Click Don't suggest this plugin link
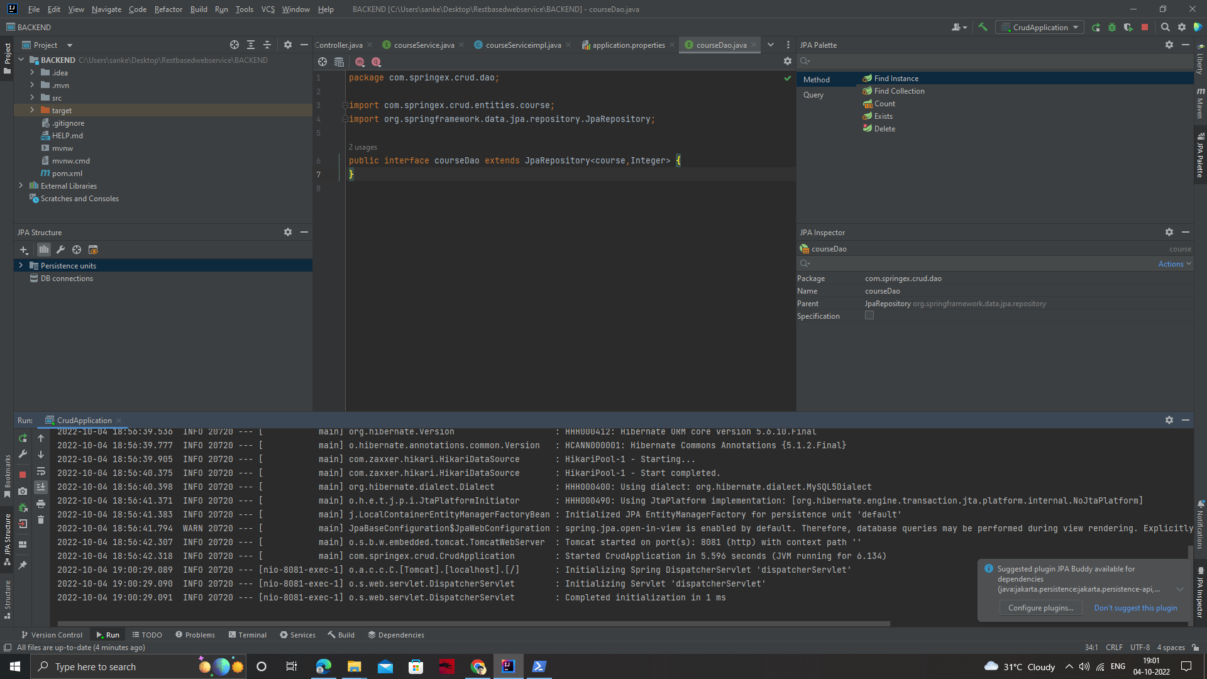1207x679 pixels. [1135, 608]
